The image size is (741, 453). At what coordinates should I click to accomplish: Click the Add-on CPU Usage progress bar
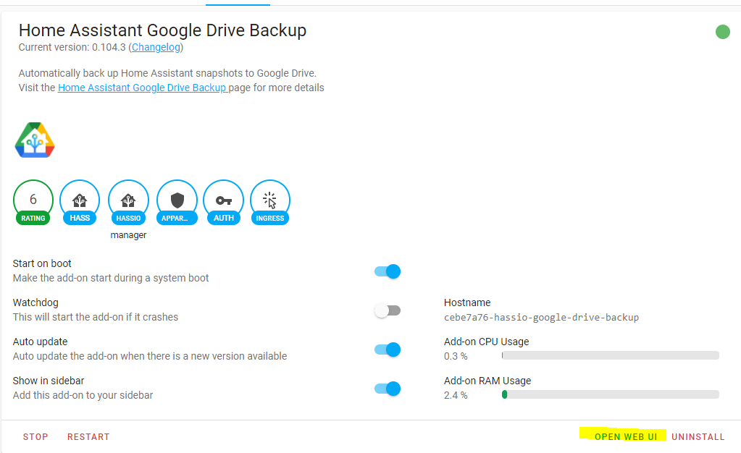[611, 355]
